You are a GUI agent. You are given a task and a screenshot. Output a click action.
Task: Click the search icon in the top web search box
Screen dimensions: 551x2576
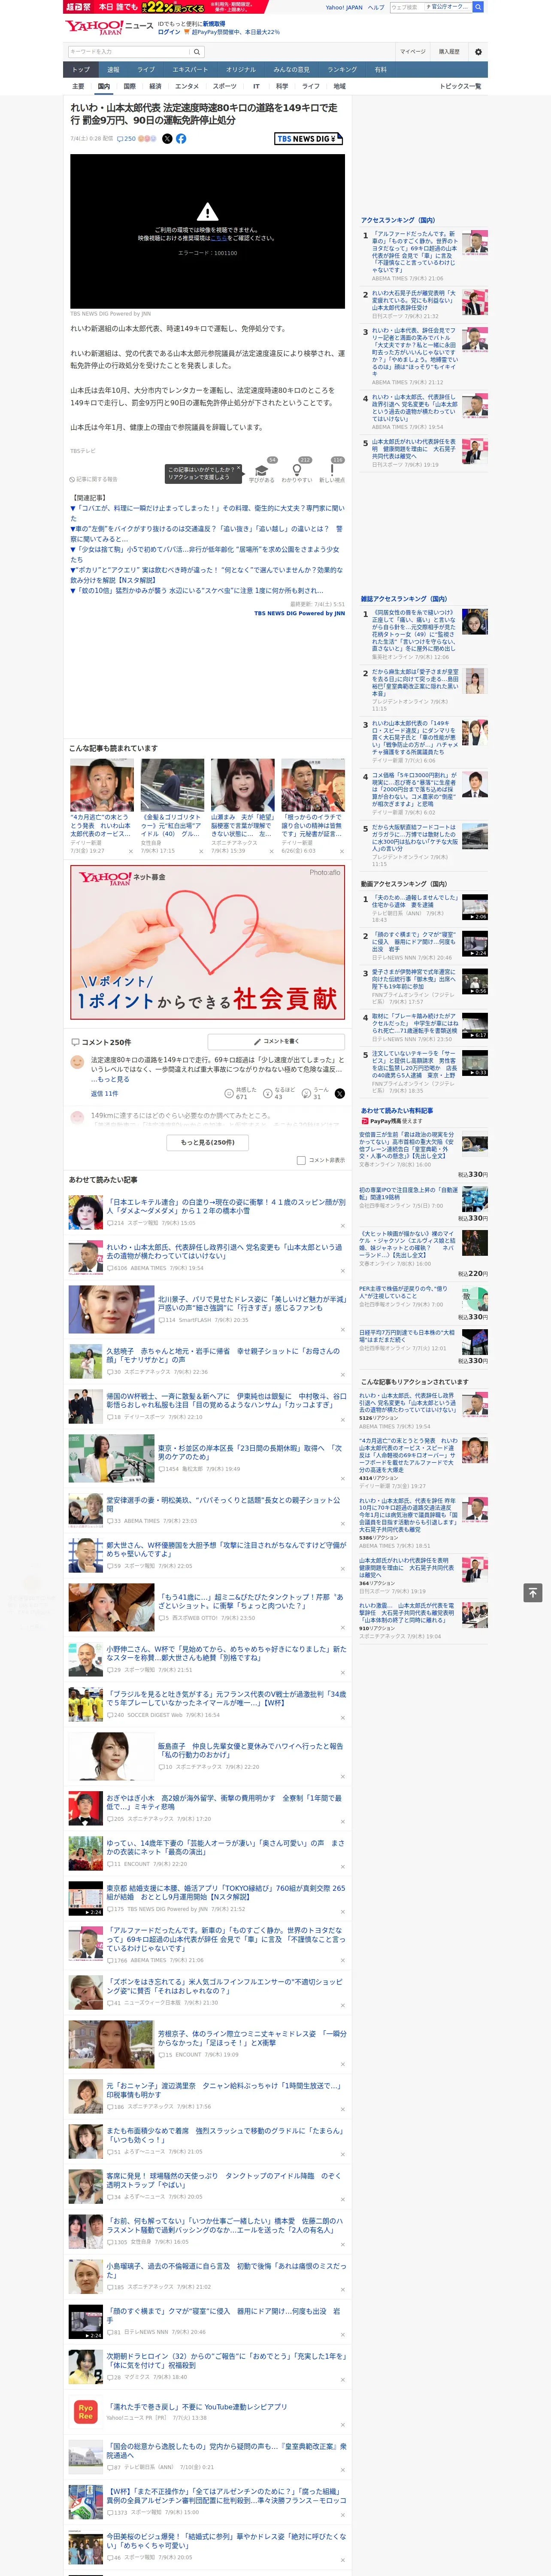tap(478, 7)
